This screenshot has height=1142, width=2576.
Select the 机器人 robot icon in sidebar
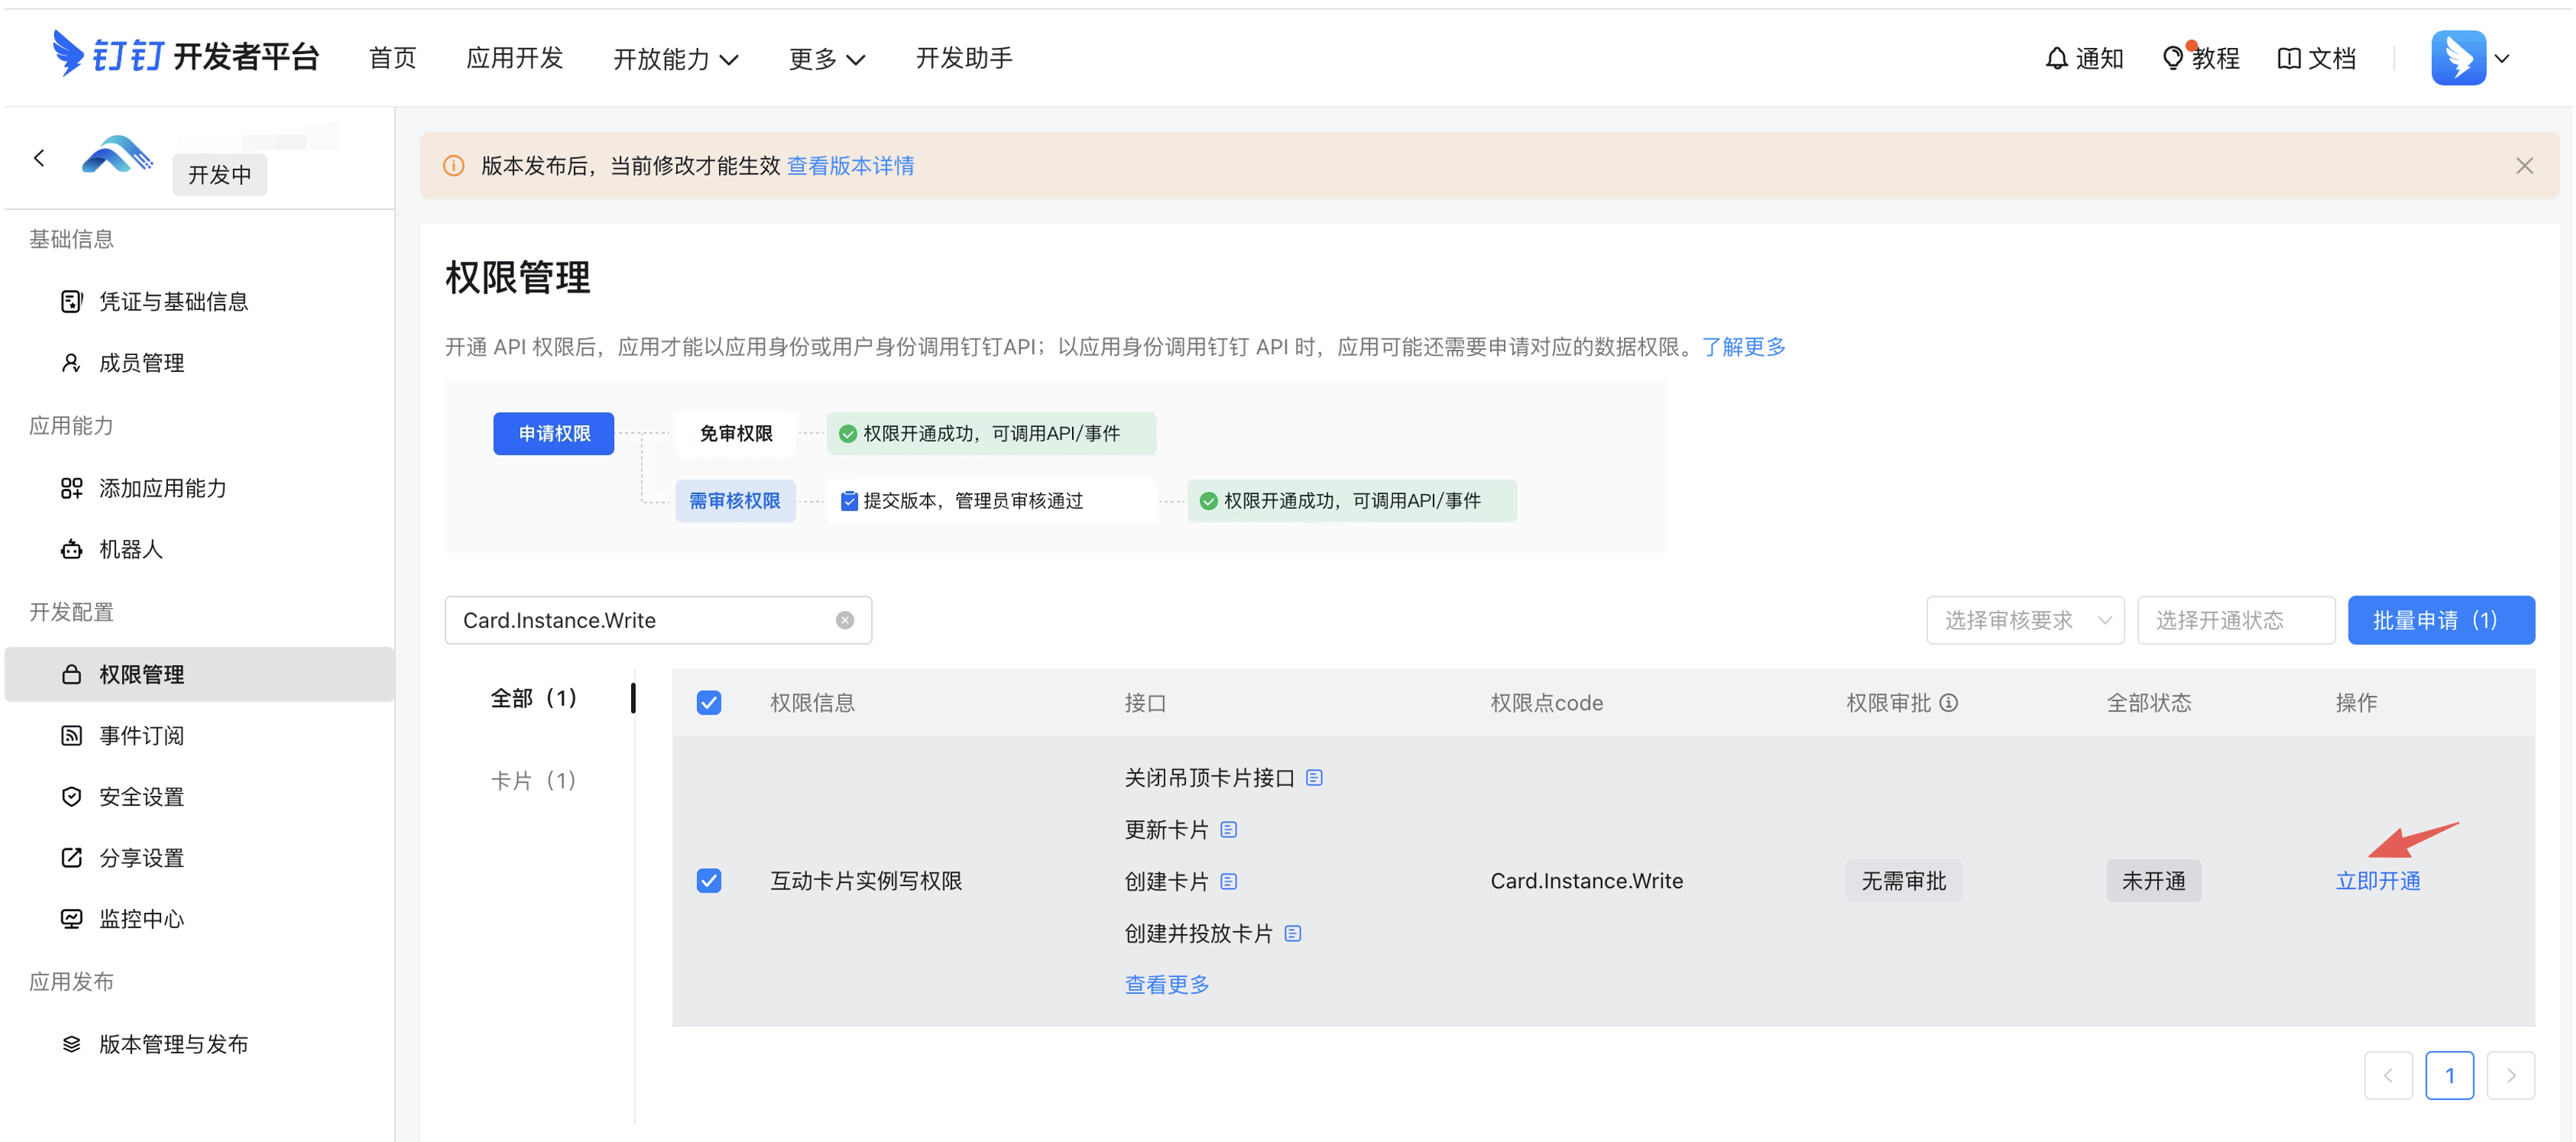71,549
